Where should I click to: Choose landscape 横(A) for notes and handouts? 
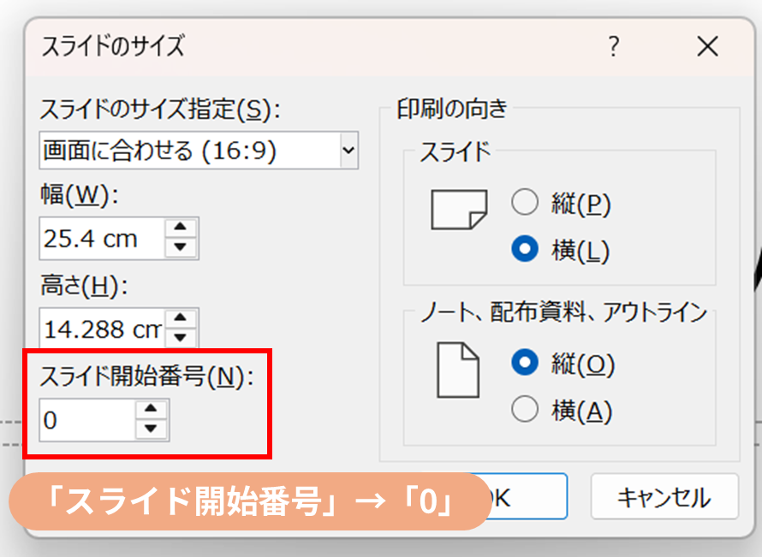click(524, 410)
